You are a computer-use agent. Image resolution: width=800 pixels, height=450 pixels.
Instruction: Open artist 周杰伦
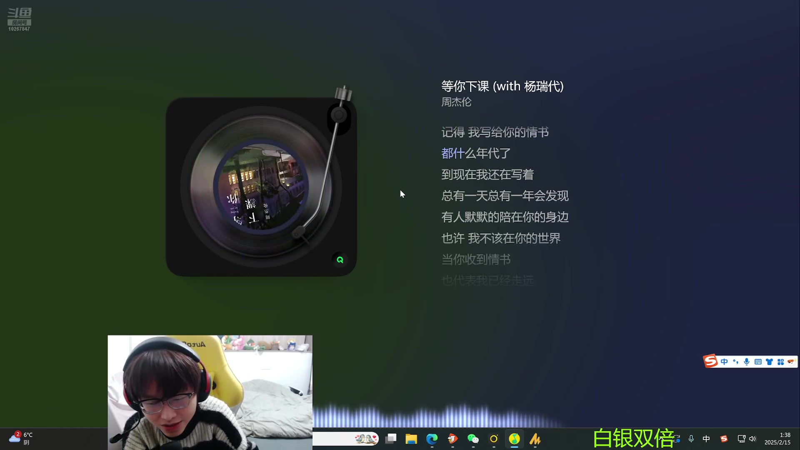456,102
